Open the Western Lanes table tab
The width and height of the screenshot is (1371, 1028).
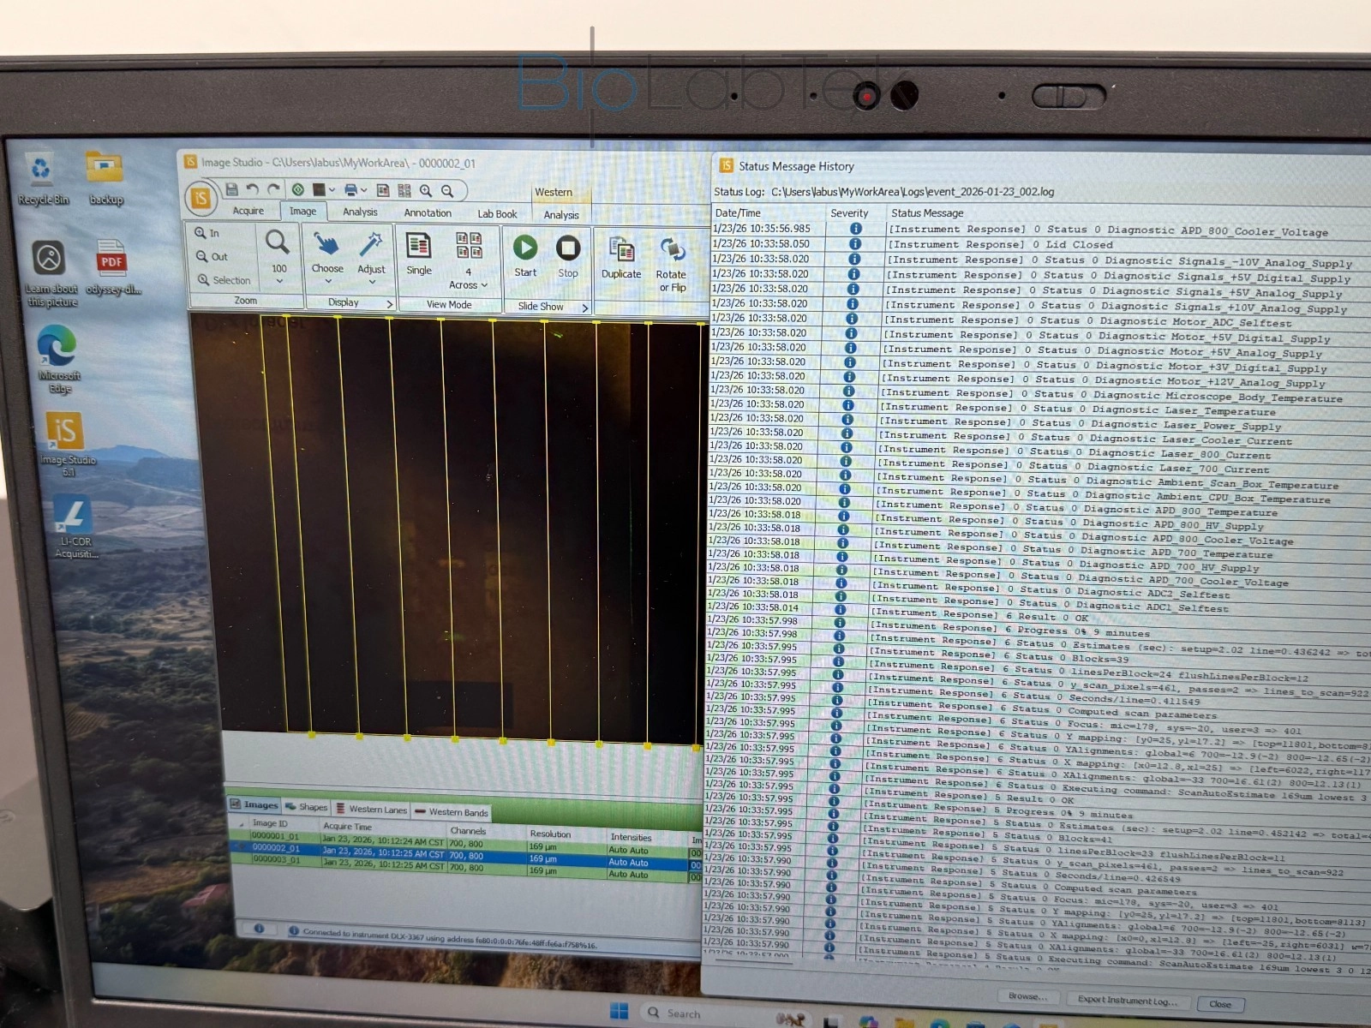[x=372, y=809]
